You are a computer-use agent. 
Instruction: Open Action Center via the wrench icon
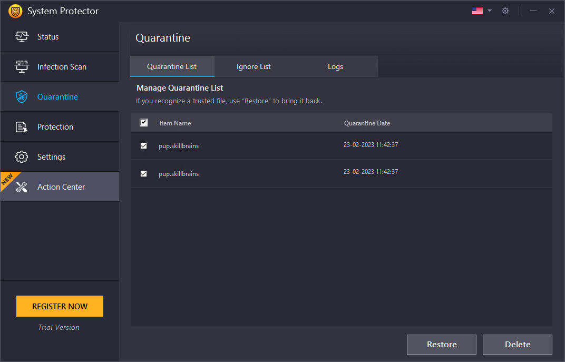click(x=22, y=187)
